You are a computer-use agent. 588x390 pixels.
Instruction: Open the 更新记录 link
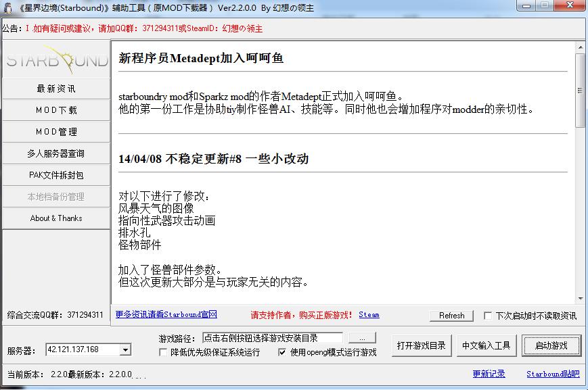(x=489, y=374)
